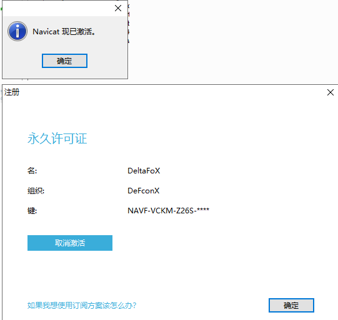
Task: Click the 组织: field label
Action: (x=36, y=191)
